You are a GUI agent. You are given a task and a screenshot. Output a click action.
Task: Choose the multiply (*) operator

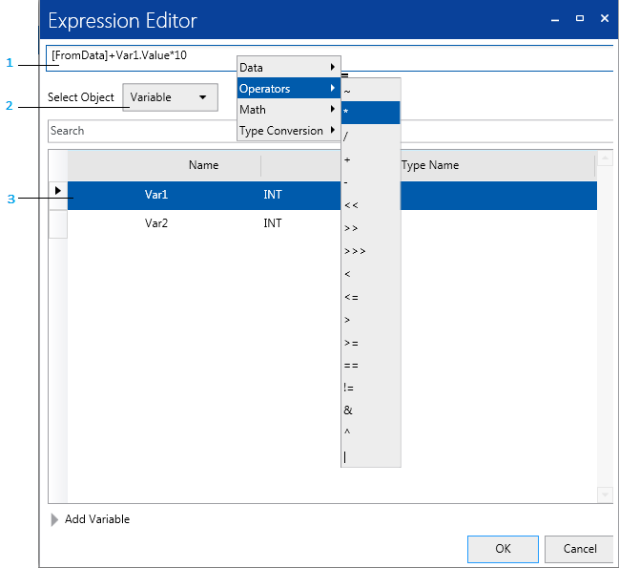370,113
